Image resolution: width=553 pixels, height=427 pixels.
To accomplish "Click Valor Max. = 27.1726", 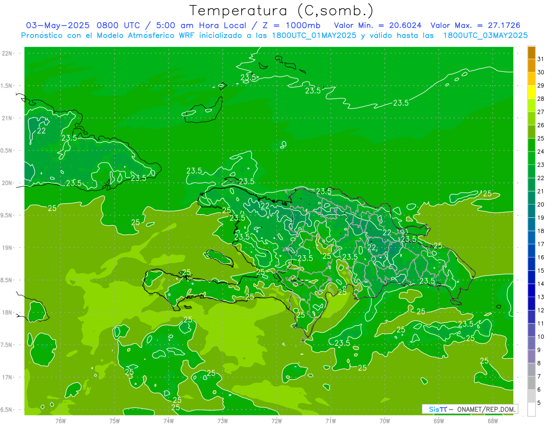I will tap(475, 25).
